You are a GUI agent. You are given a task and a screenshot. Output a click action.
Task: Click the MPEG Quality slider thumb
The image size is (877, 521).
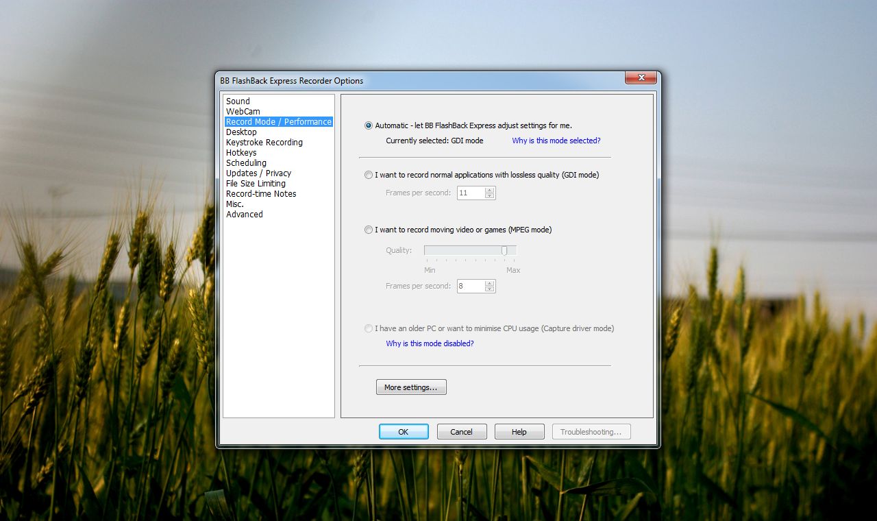pos(504,251)
